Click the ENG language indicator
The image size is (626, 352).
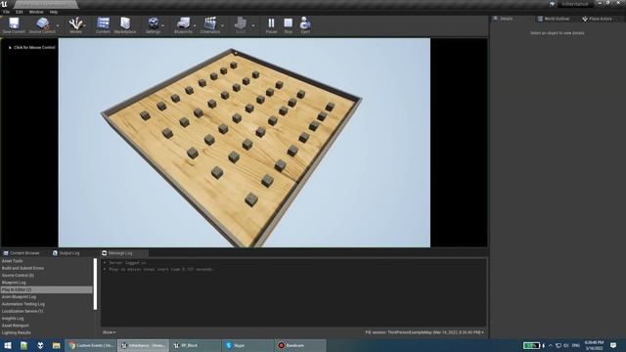(576, 345)
